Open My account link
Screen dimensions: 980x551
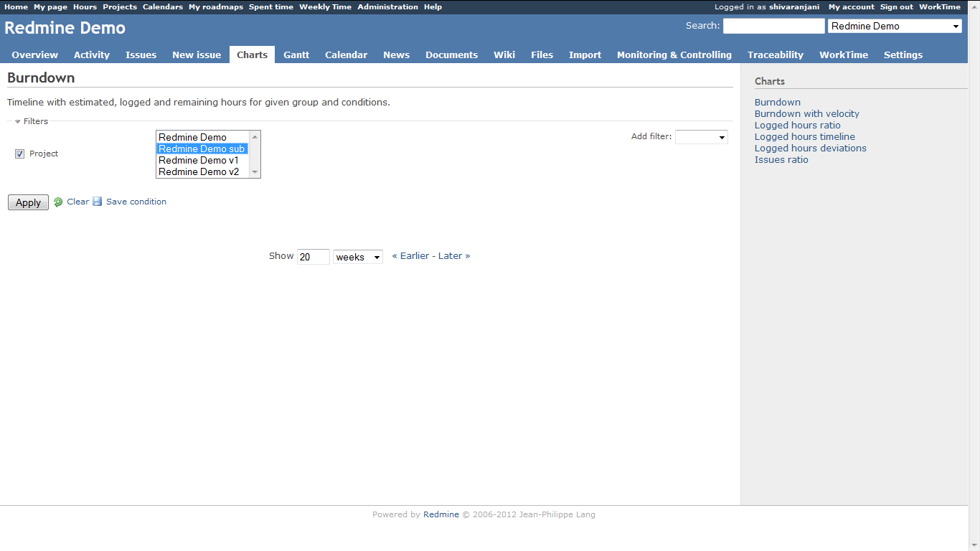click(x=852, y=6)
